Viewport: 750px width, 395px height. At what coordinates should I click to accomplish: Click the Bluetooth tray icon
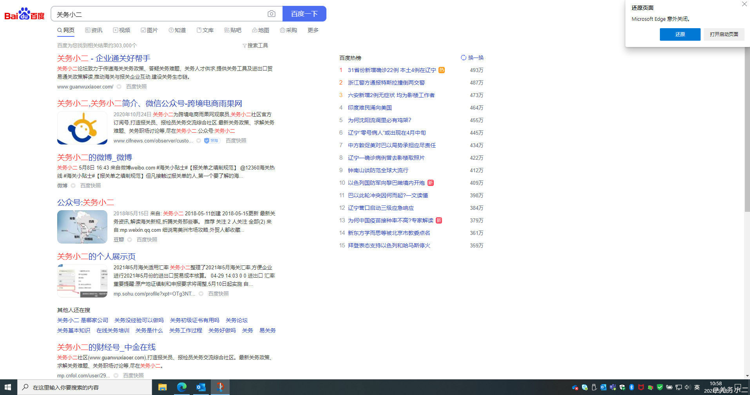632,388
